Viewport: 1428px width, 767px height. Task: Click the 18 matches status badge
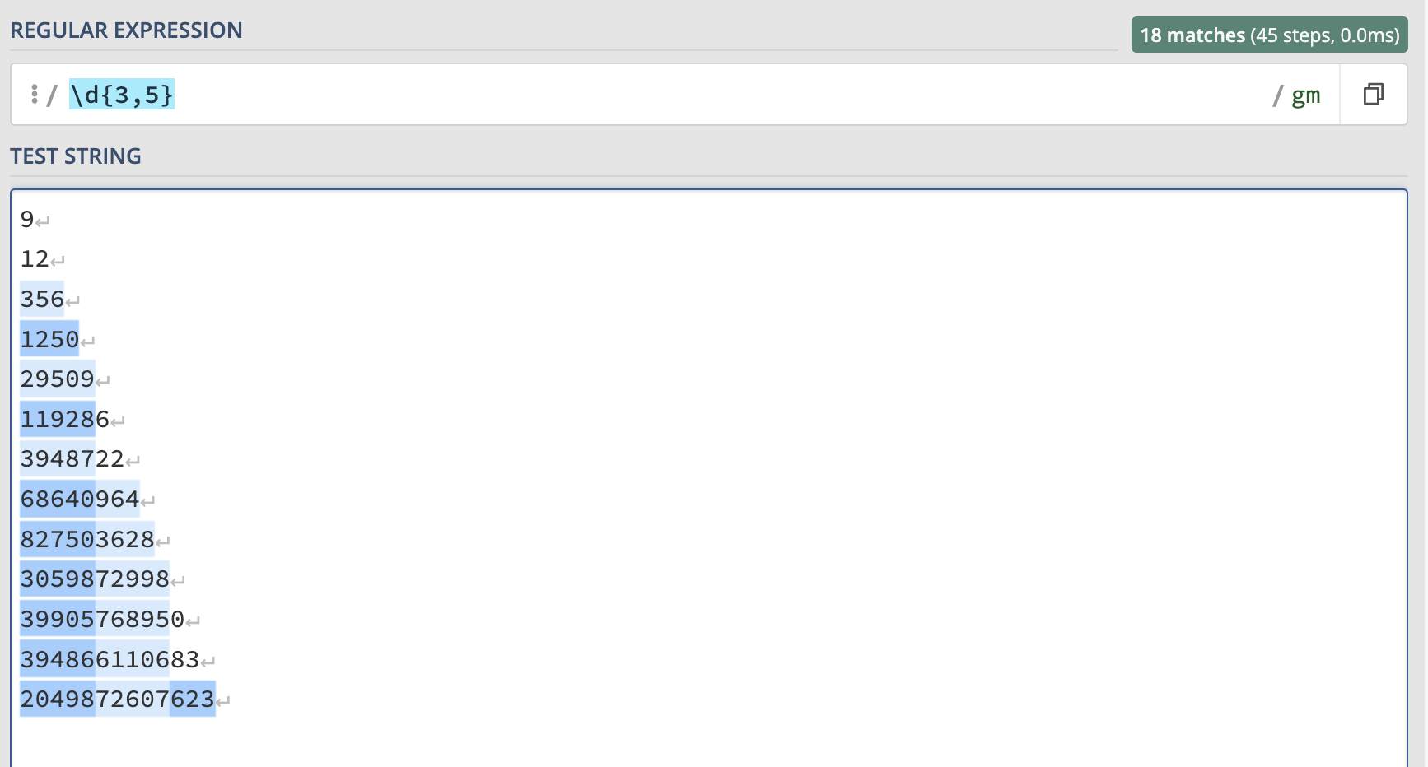(1269, 35)
